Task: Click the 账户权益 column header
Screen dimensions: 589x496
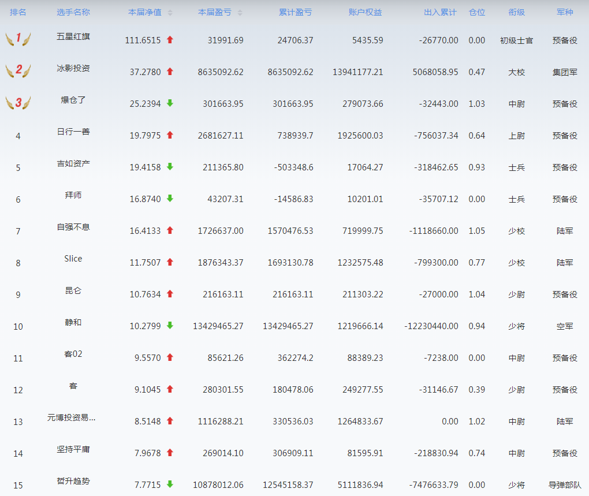Action: pyautogui.click(x=365, y=12)
